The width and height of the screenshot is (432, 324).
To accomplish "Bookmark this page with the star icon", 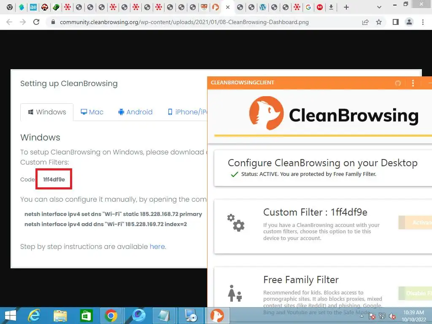I will pos(379,22).
